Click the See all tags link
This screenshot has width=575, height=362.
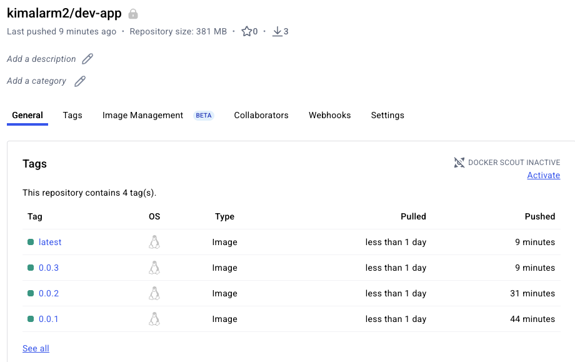coord(36,348)
